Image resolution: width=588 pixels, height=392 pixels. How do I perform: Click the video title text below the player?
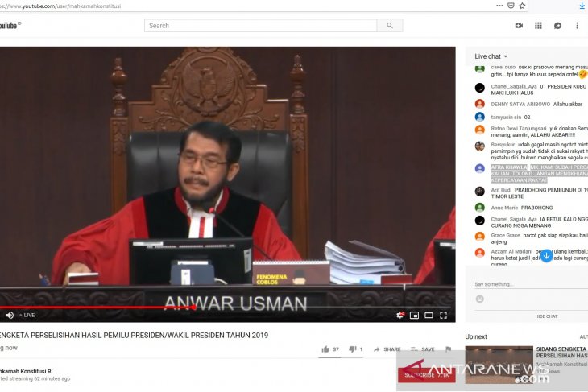point(134,335)
